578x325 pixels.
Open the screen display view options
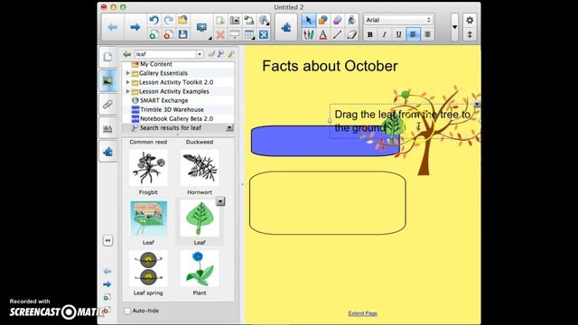pos(202,27)
